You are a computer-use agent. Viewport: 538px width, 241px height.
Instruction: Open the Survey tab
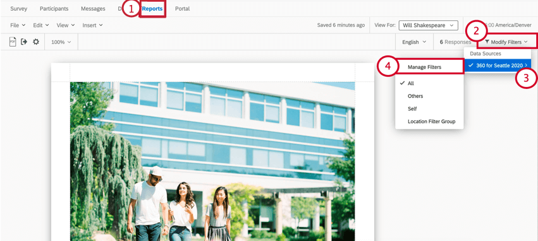click(x=18, y=9)
